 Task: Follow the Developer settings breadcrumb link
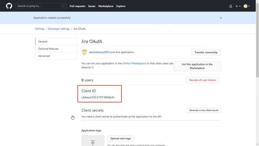click(59, 29)
